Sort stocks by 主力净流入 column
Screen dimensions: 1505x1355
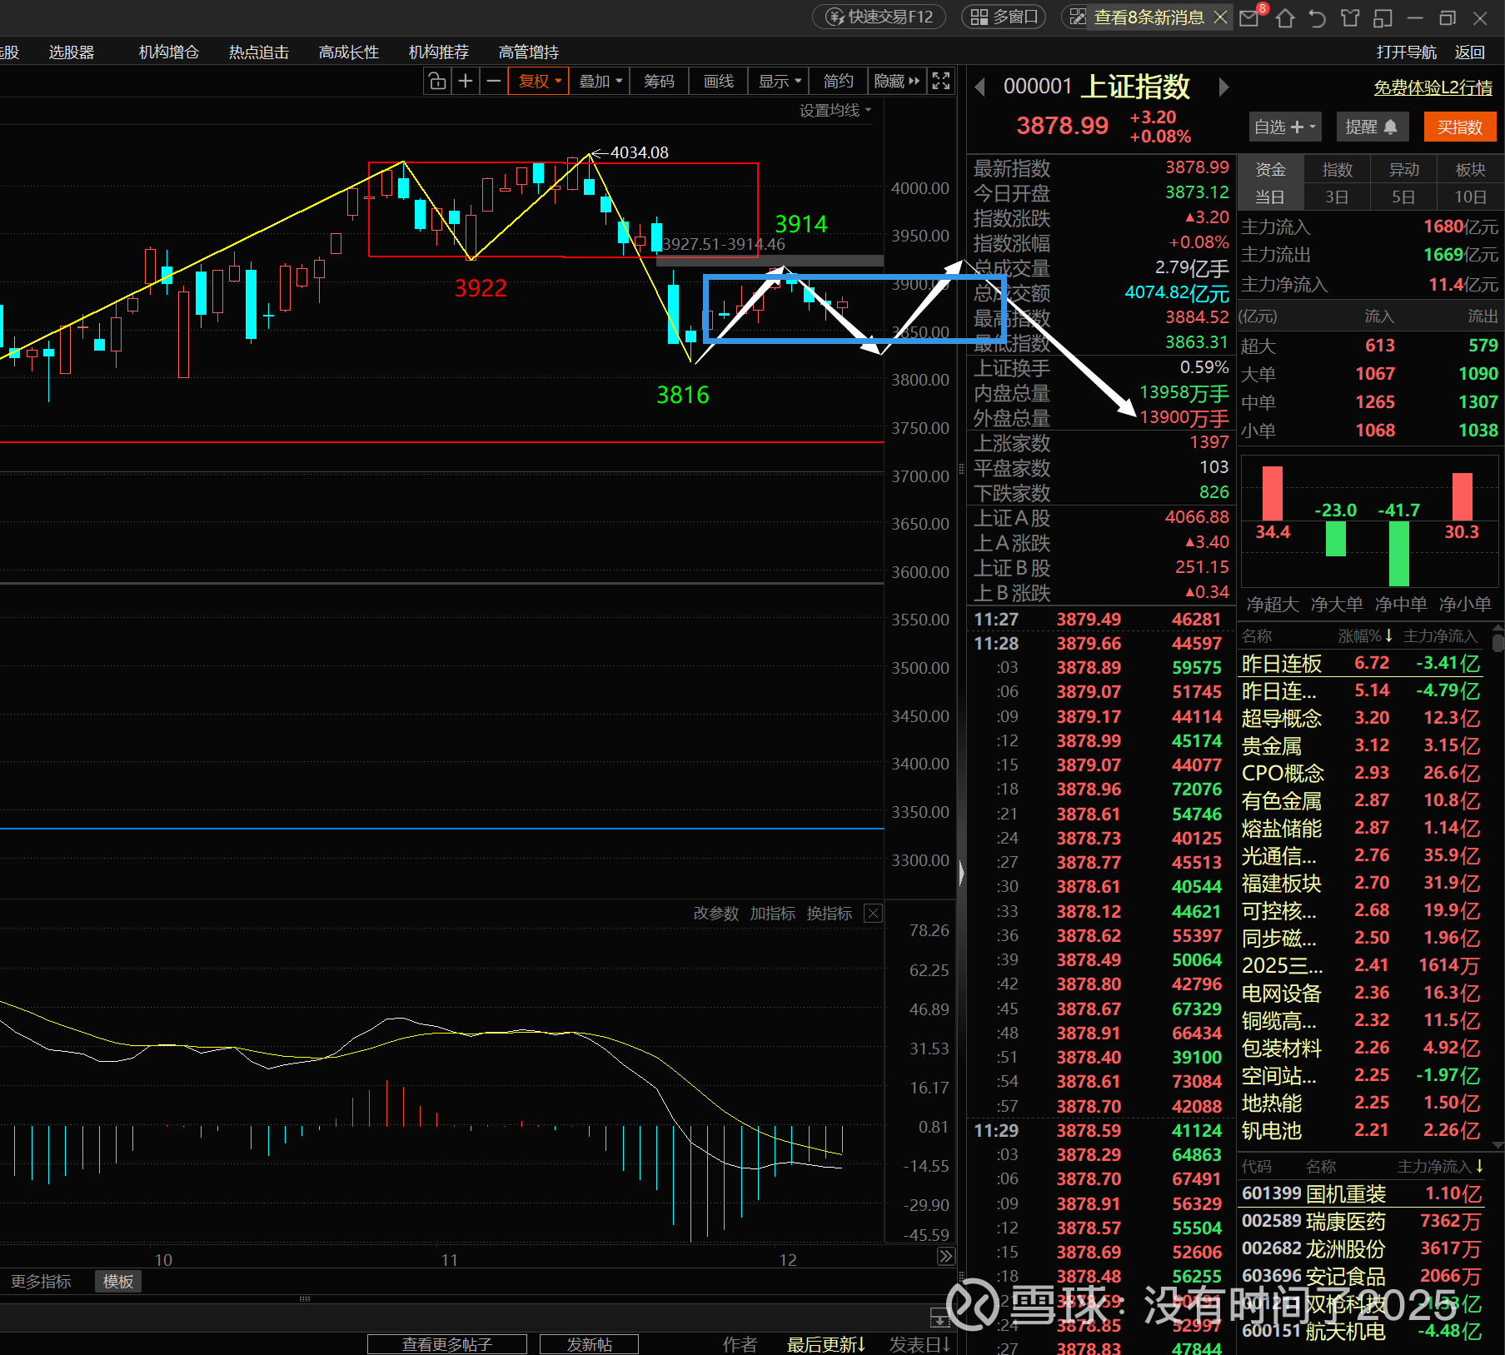pos(1441,1167)
